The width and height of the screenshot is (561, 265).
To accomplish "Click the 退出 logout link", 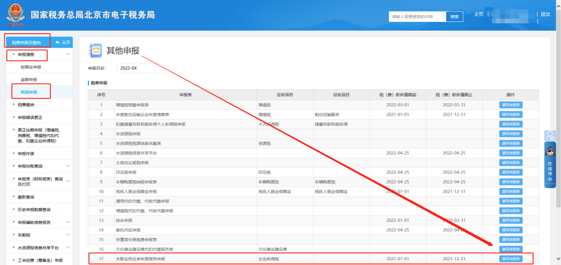I will click(545, 15).
